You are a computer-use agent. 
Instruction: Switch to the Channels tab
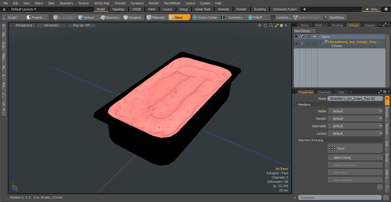click(324, 92)
